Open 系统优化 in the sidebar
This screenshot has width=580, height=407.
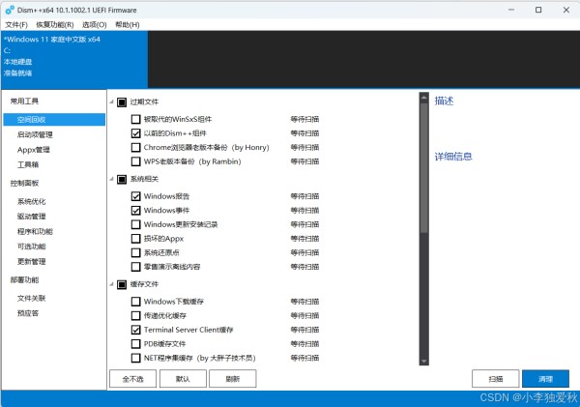click(x=32, y=202)
